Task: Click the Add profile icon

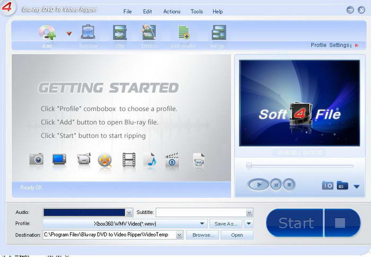Action: click(x=183, y=32)
